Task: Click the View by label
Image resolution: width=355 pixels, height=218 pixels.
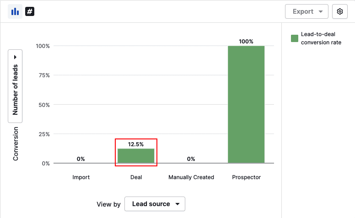Action: point(108,204)
